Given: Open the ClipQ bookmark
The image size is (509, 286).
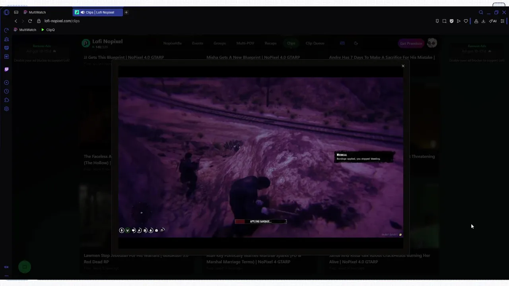Looking at the screenshot, I should pos(48,30).
